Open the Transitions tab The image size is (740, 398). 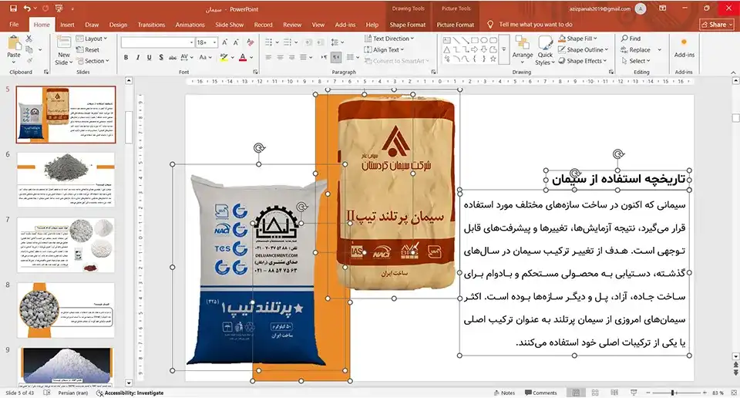pos(151,25)
